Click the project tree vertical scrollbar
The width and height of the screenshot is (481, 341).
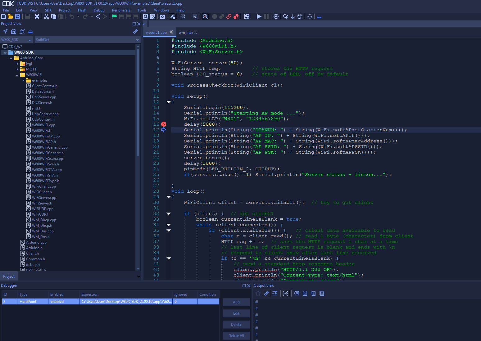[138, 102]
